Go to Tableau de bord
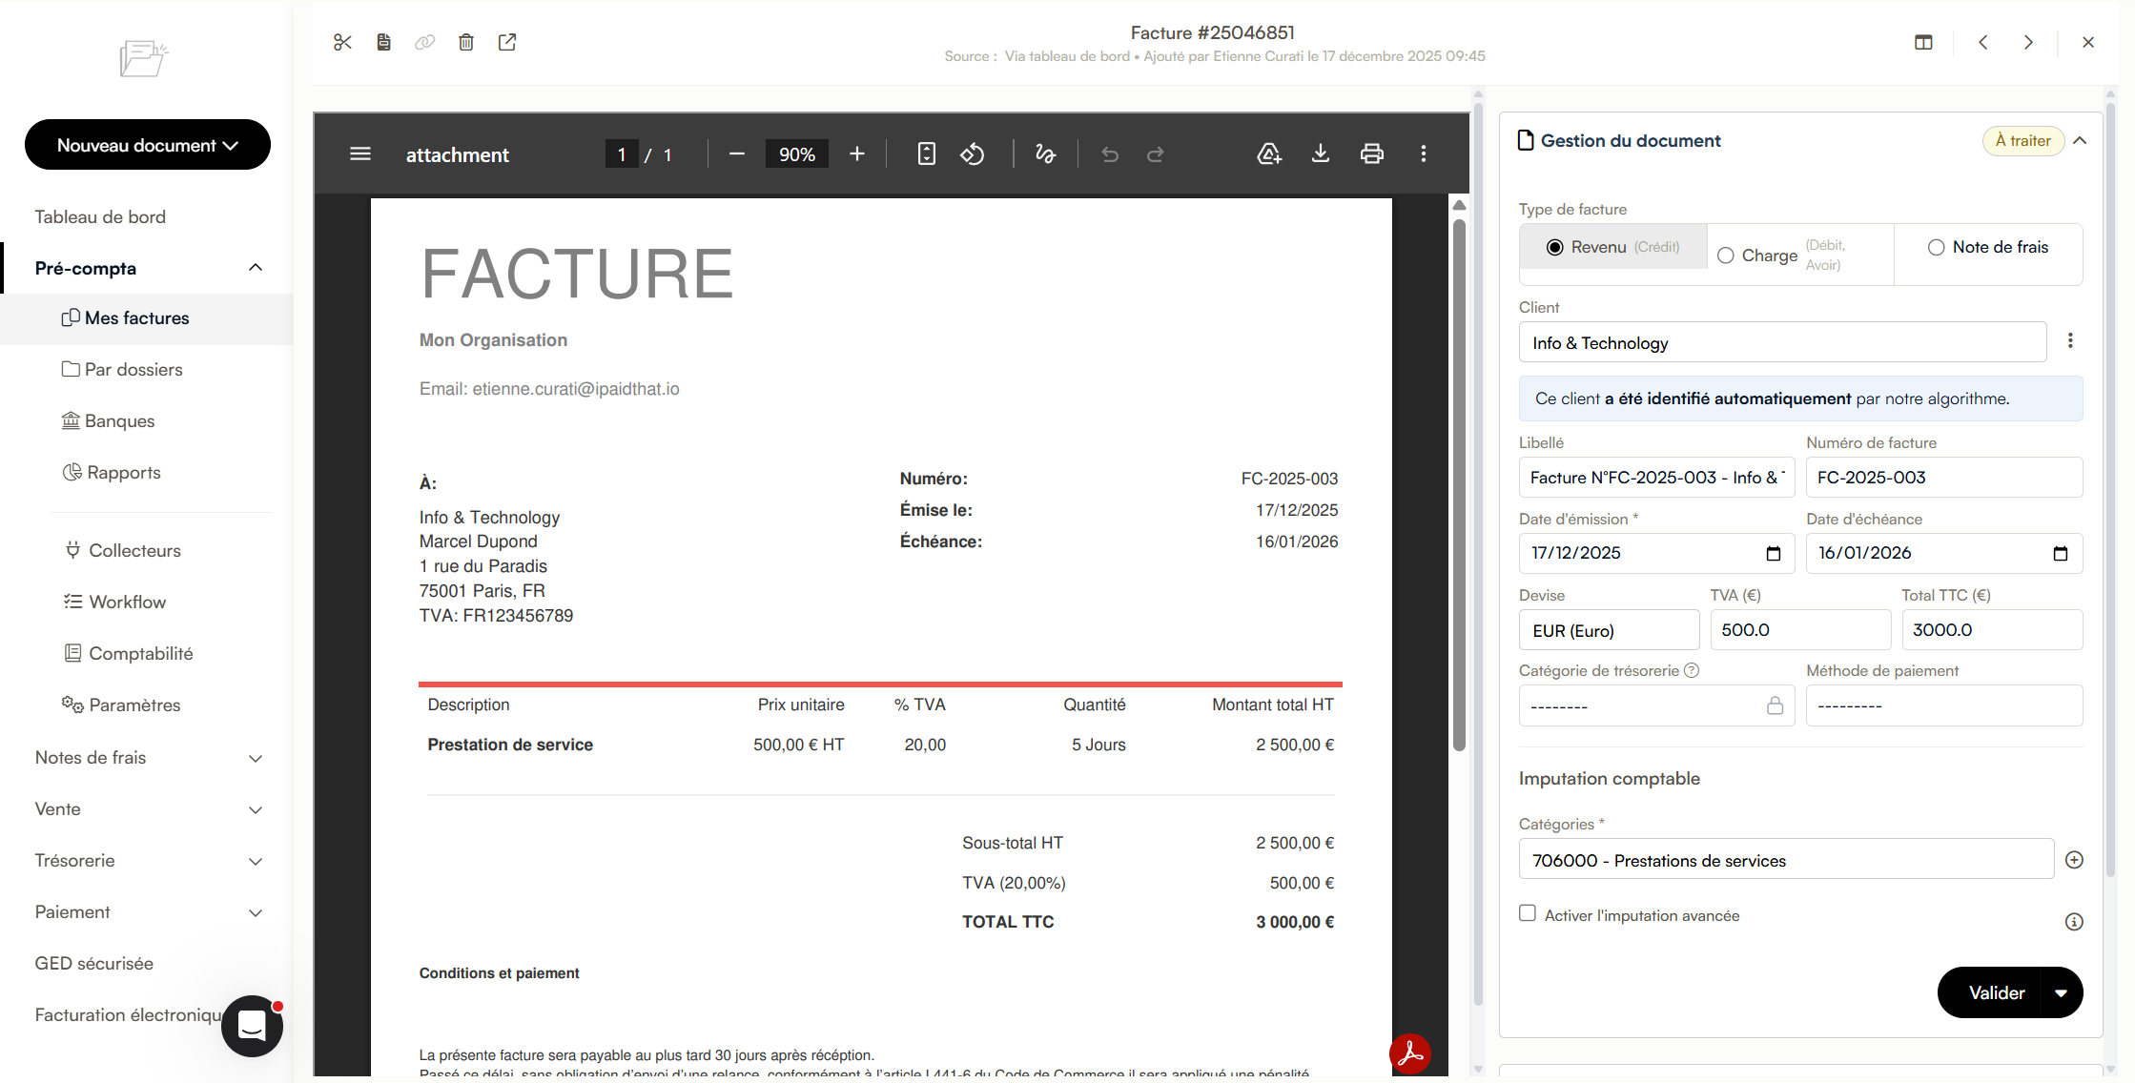 (100, 217)
